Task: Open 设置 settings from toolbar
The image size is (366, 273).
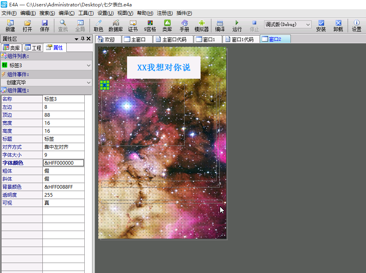Action: pos(356,26)
